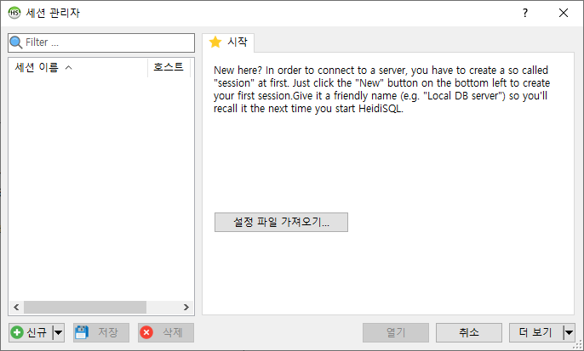Screen dimensions: 584x351
Task: Select the 시작 tab with the star
Action: (227, 42)
